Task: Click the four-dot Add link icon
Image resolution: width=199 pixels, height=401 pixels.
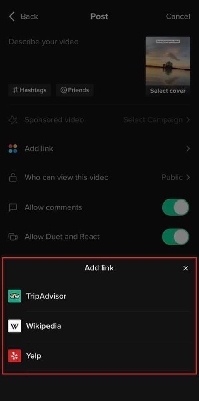Action: click(x=13, y=148)
